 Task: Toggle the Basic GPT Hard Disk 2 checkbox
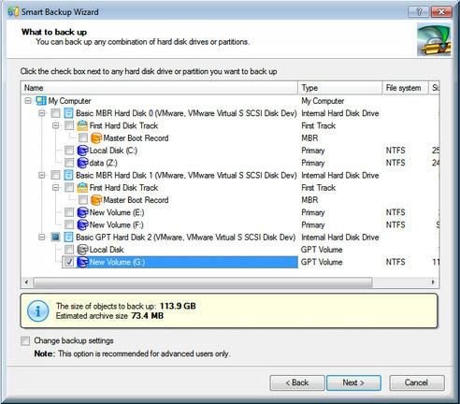pos(55,238)
